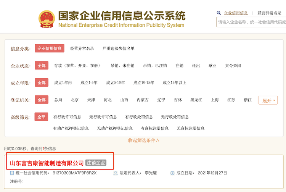
Task: Select 企业信用信息 in 信息分类 row
Action: coord(50,48)
